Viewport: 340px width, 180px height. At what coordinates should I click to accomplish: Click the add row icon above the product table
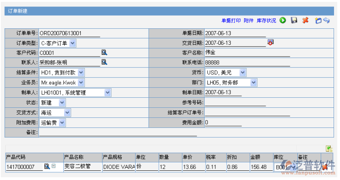(329, 148)
